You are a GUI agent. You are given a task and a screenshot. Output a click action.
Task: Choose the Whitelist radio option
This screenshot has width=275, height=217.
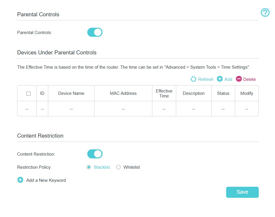[x=118, y=167]
